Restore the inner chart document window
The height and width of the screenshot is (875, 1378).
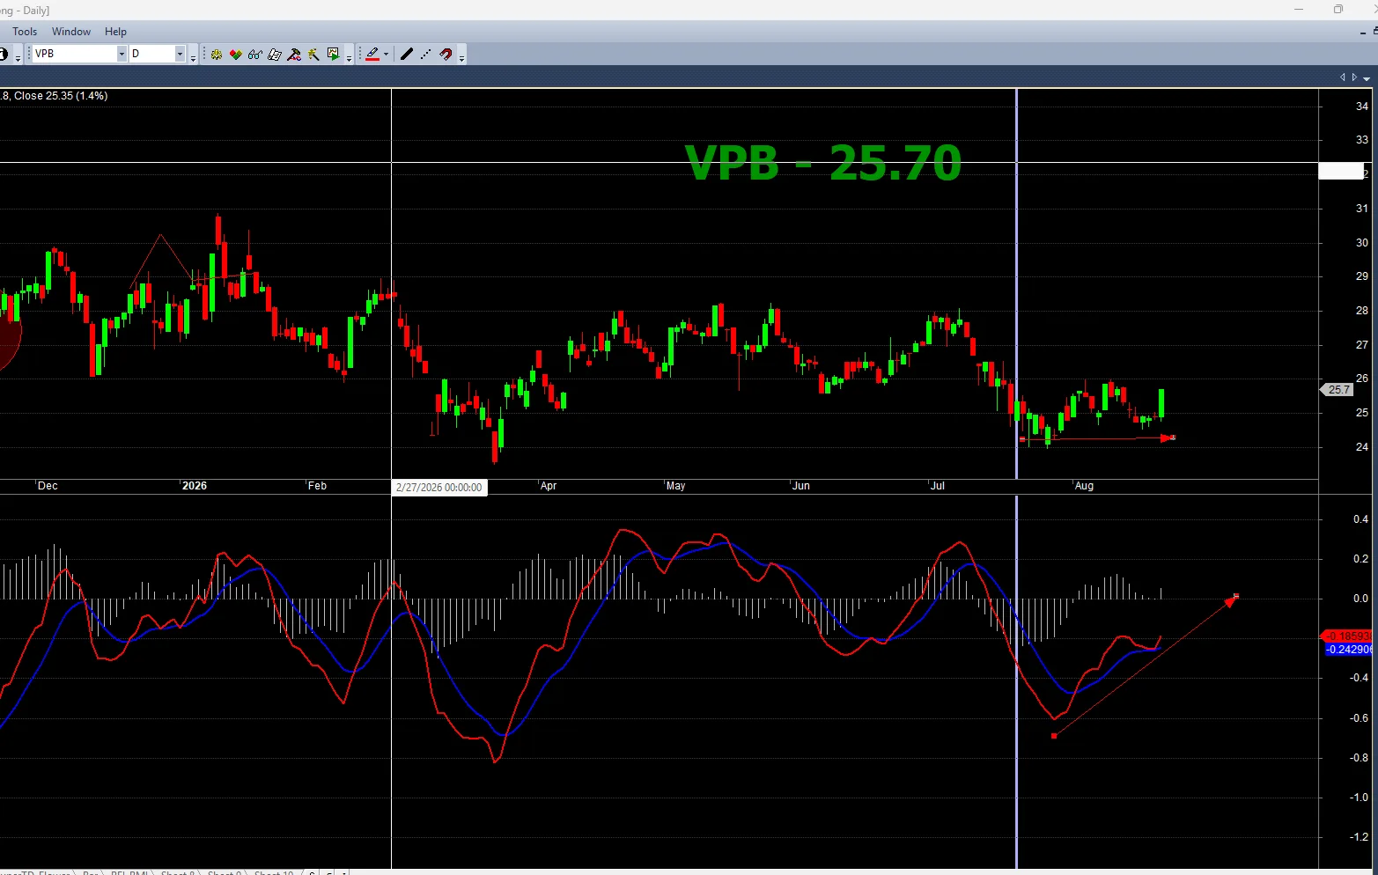(x=1375, y=32)
